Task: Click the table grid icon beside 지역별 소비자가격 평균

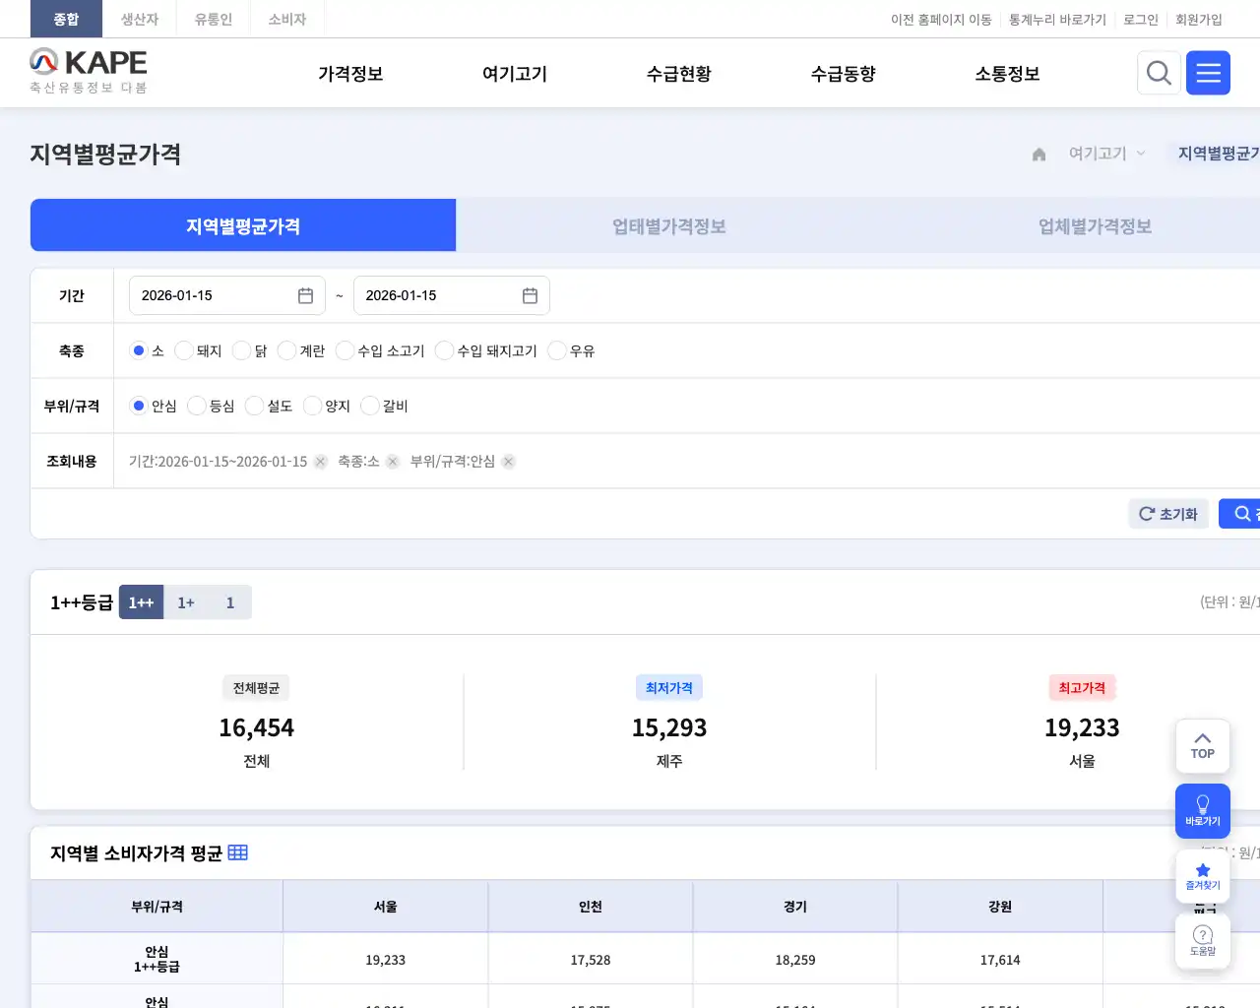Action: (x=237, y=852)
